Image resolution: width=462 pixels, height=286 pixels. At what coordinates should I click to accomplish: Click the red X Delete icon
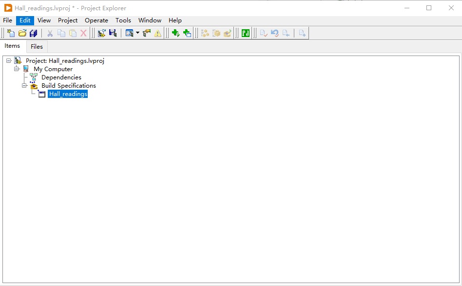click(x=84, y=33)
